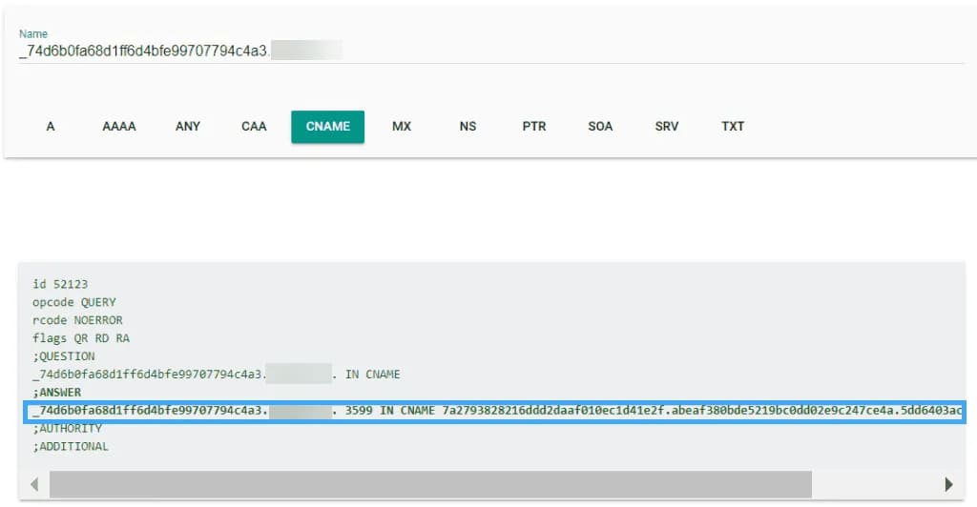Select the TXT record type

pyautogui.click(x=733, y=126)
